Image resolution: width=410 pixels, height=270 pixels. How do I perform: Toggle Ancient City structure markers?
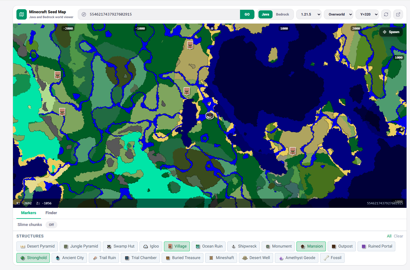pyautogui.click(x=69, y=258)
